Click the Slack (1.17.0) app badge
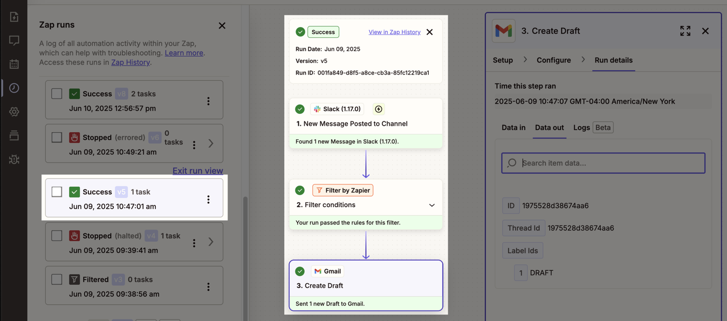The height and width of the screenshot is (321, 727). pyautogui.click(x=337, y=109)
